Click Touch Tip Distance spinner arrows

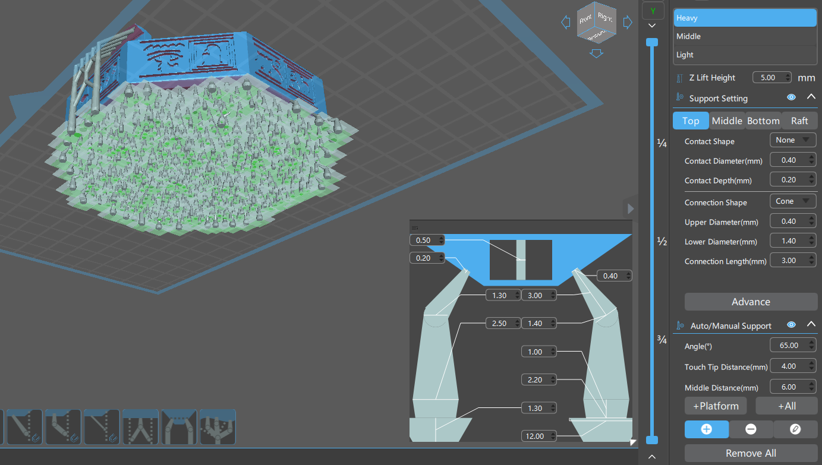(x=812, y=366)
